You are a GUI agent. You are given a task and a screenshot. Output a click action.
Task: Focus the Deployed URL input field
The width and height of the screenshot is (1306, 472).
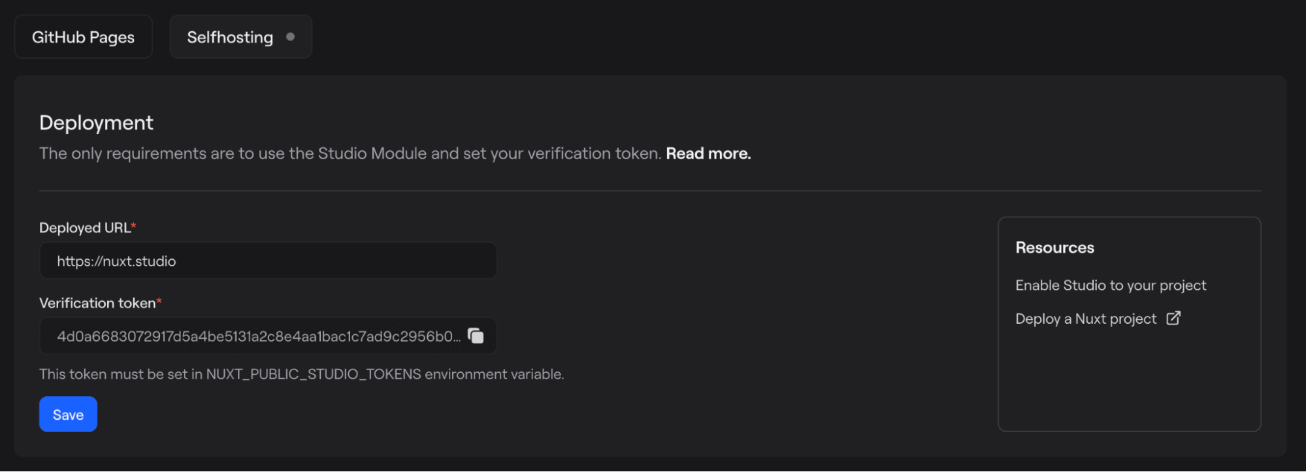pyautogui.click(x=268, y=261)
